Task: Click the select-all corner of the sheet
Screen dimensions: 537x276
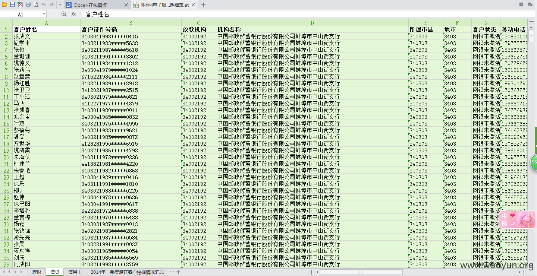Action: coord(6,23)
